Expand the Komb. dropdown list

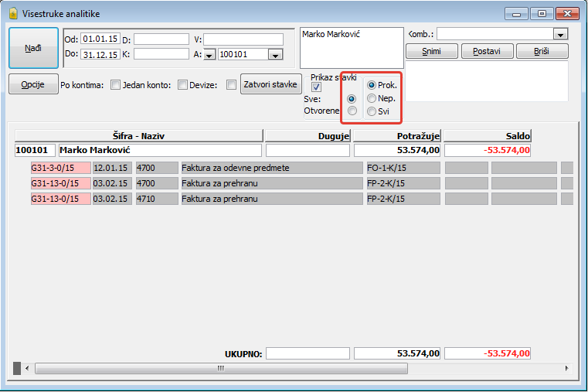click(x=560, y=34)
